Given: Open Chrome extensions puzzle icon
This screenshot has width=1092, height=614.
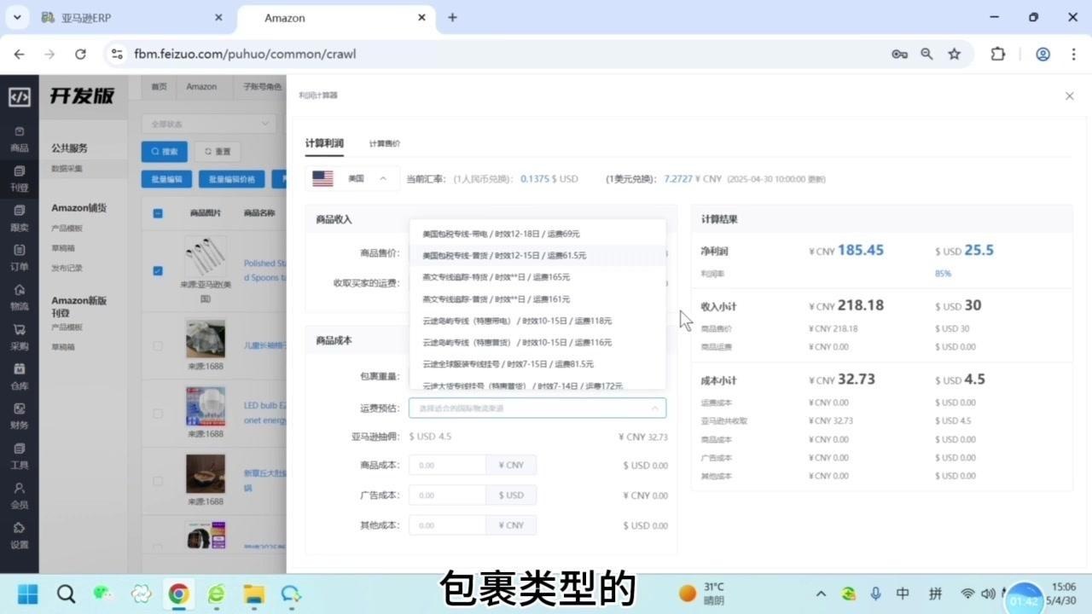Looking at the screenshot, I should [x=997, y=54].
